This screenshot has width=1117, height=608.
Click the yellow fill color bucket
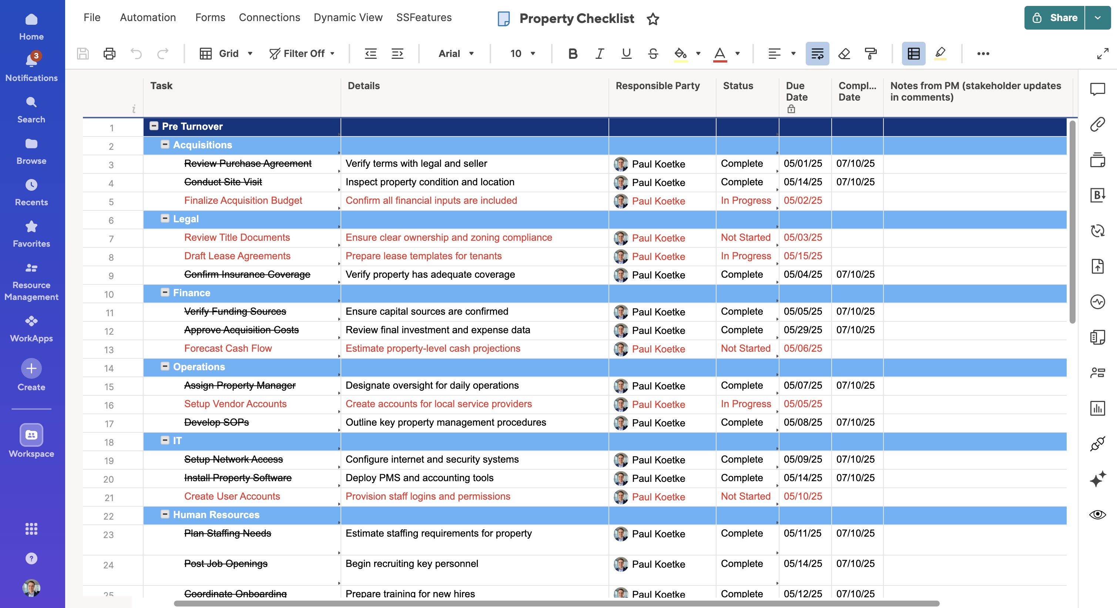click(x=680, y=53)
